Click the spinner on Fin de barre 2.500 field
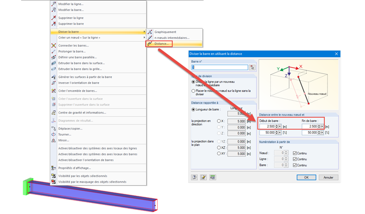Screen dimensions: 365x214 point(319,127)
